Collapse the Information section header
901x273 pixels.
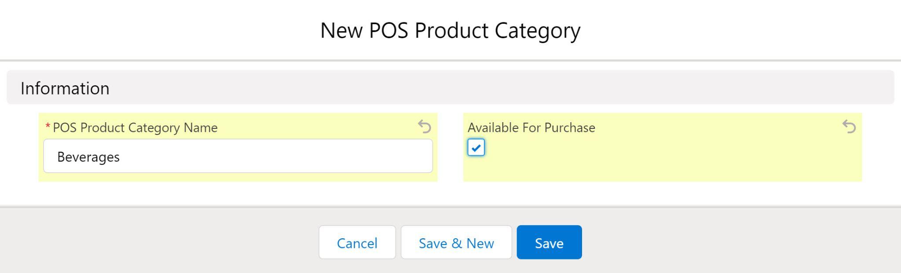click(65, 88)
